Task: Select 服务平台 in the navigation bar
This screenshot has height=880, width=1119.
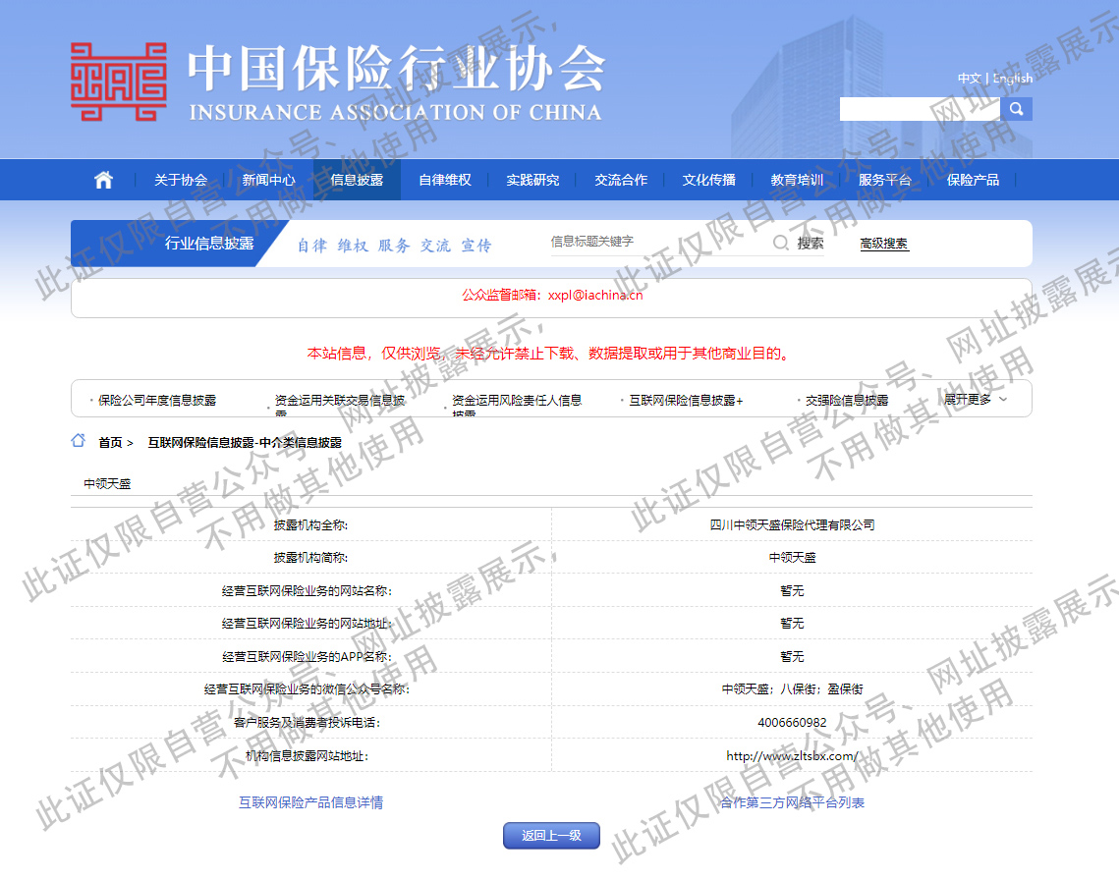Action: coord(884,180)
